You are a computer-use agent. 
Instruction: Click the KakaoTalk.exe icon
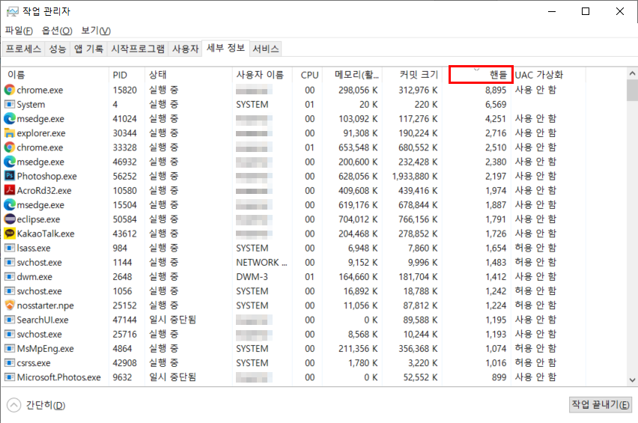click(10, 234)
